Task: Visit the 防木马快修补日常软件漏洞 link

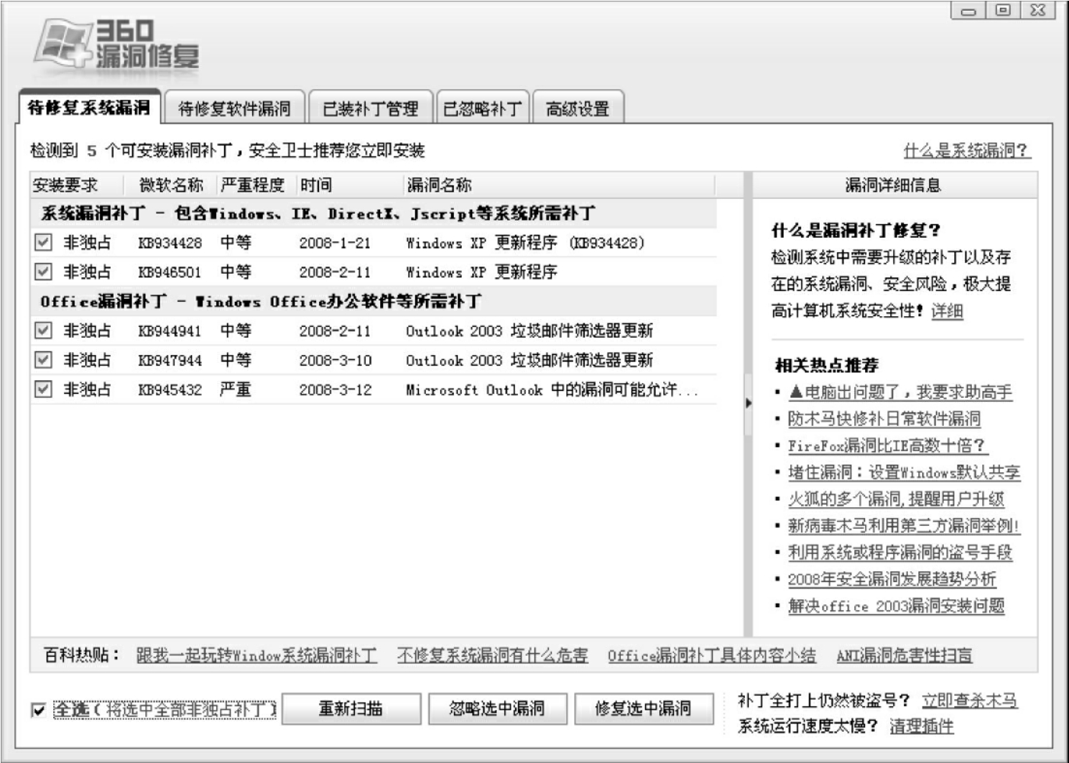Action: 884,419
